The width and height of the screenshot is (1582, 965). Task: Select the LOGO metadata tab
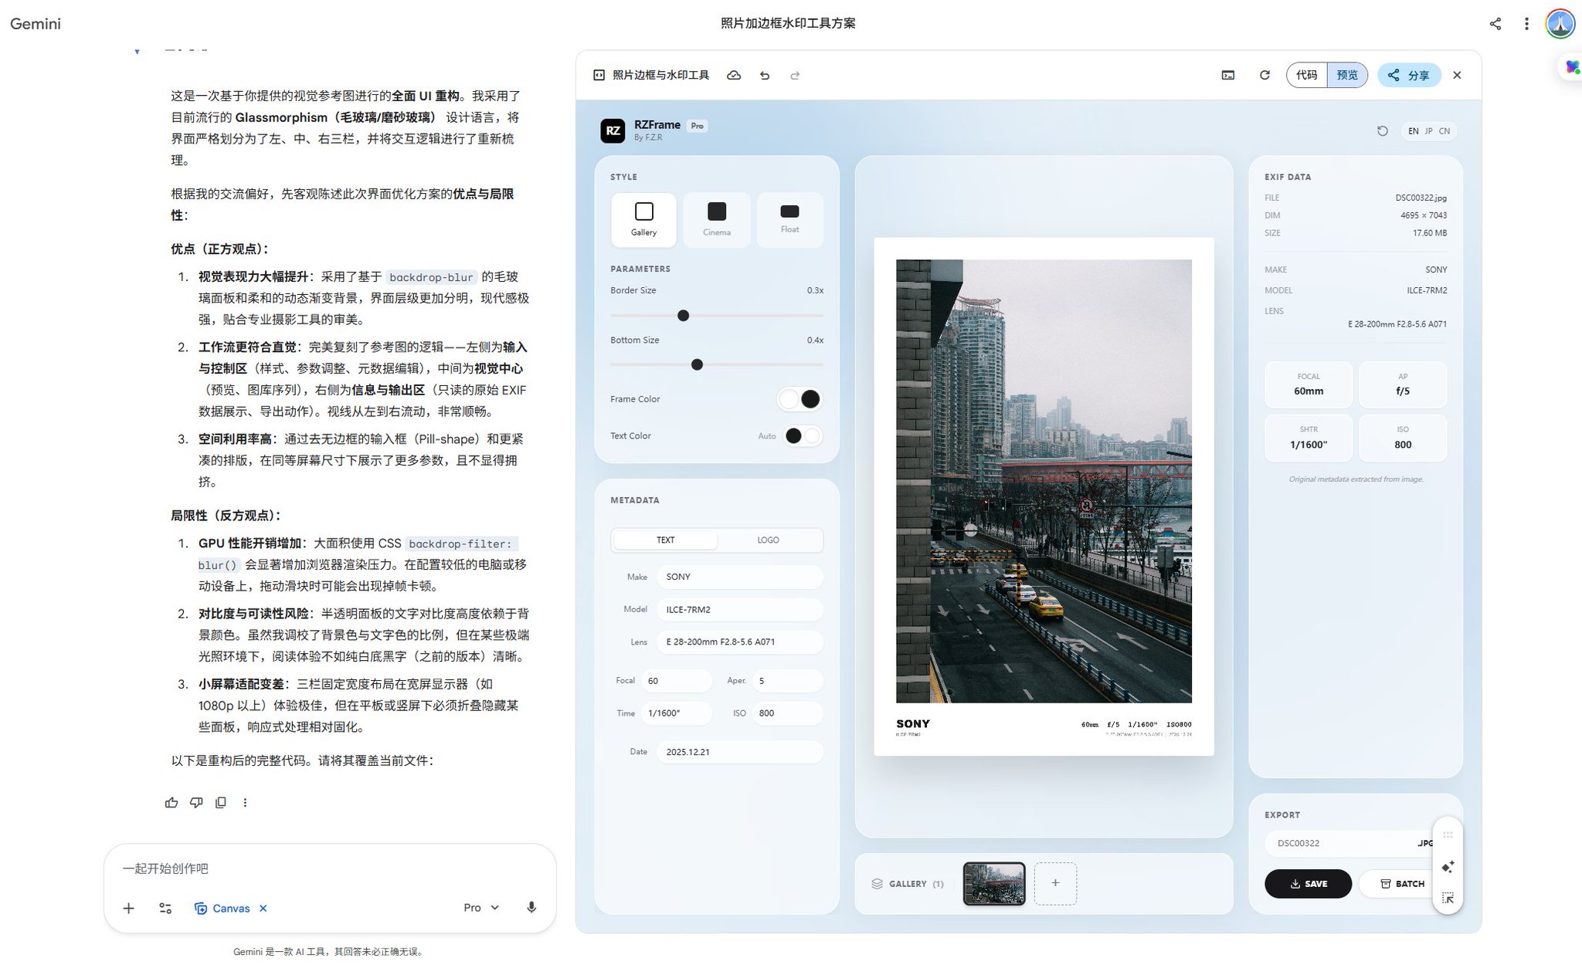pos(768,540)
